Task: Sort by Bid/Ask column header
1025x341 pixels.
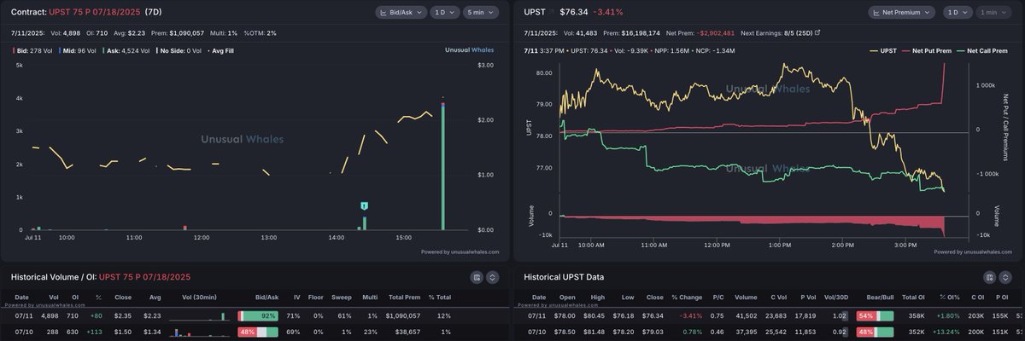Action: point(266,297)
